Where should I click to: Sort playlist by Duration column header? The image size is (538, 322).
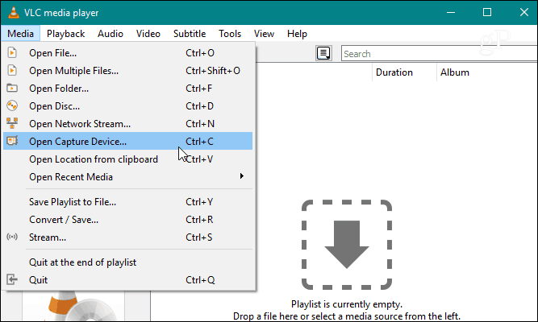(x=404, y=72)
